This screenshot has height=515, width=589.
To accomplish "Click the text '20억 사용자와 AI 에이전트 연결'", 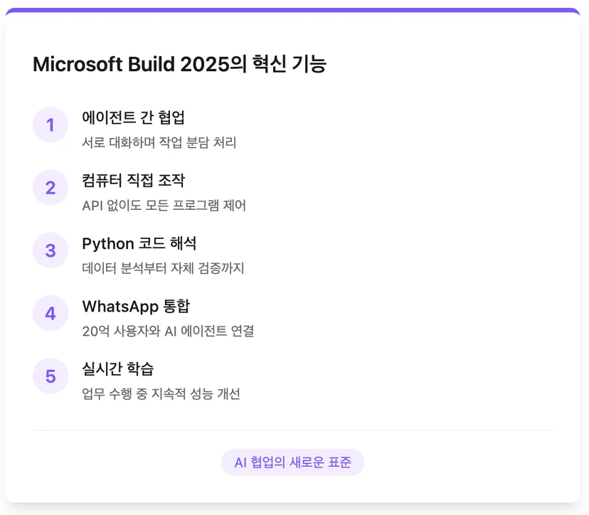I will tap(168, 331).
